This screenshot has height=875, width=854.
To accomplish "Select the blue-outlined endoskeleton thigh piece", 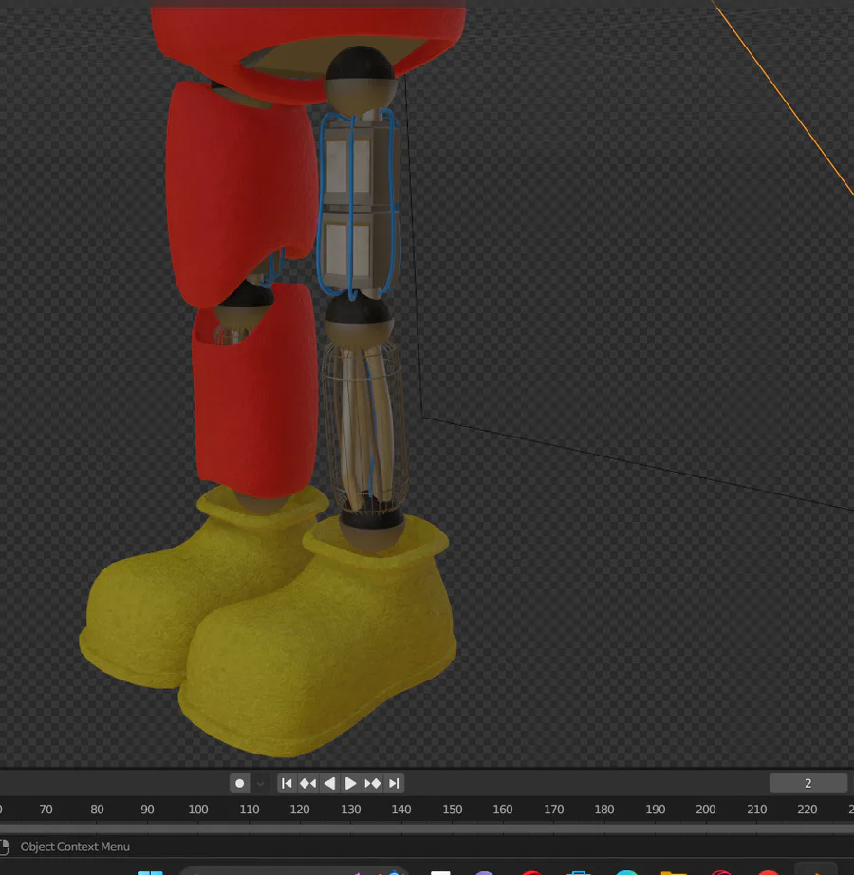I will [x=358, y=204].
